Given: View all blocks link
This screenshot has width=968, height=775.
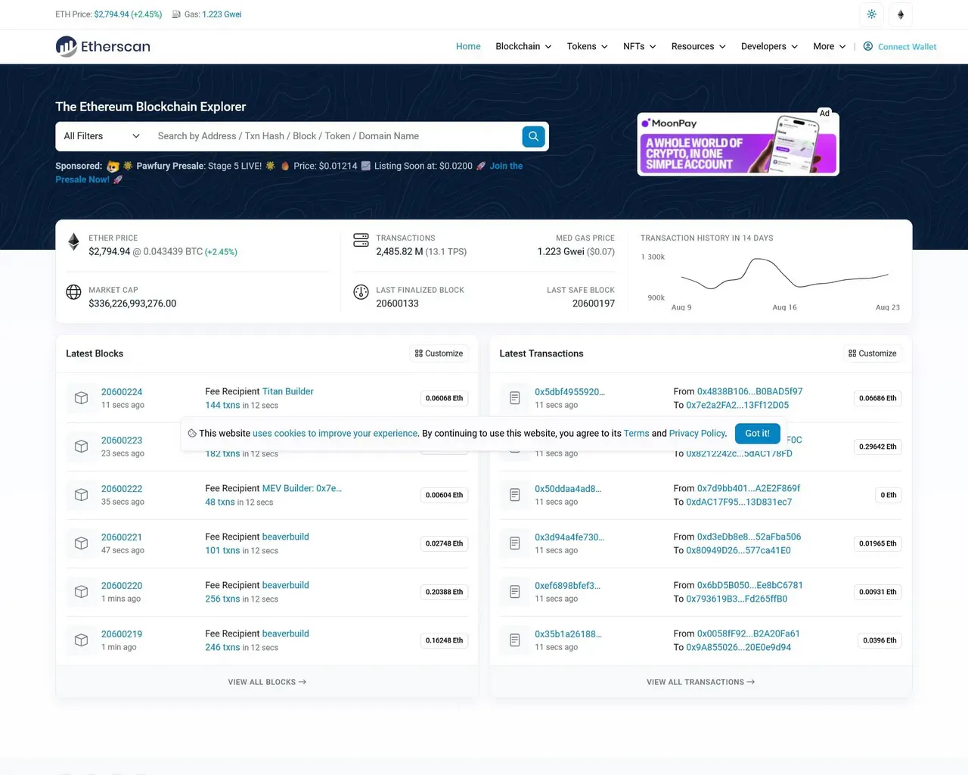Looking at the screenshot, I should [267, 682].
